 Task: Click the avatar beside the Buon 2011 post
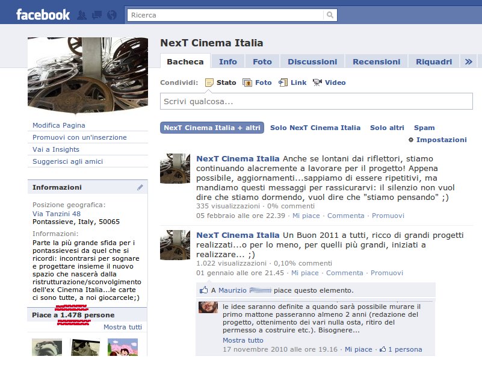(175, 245)
